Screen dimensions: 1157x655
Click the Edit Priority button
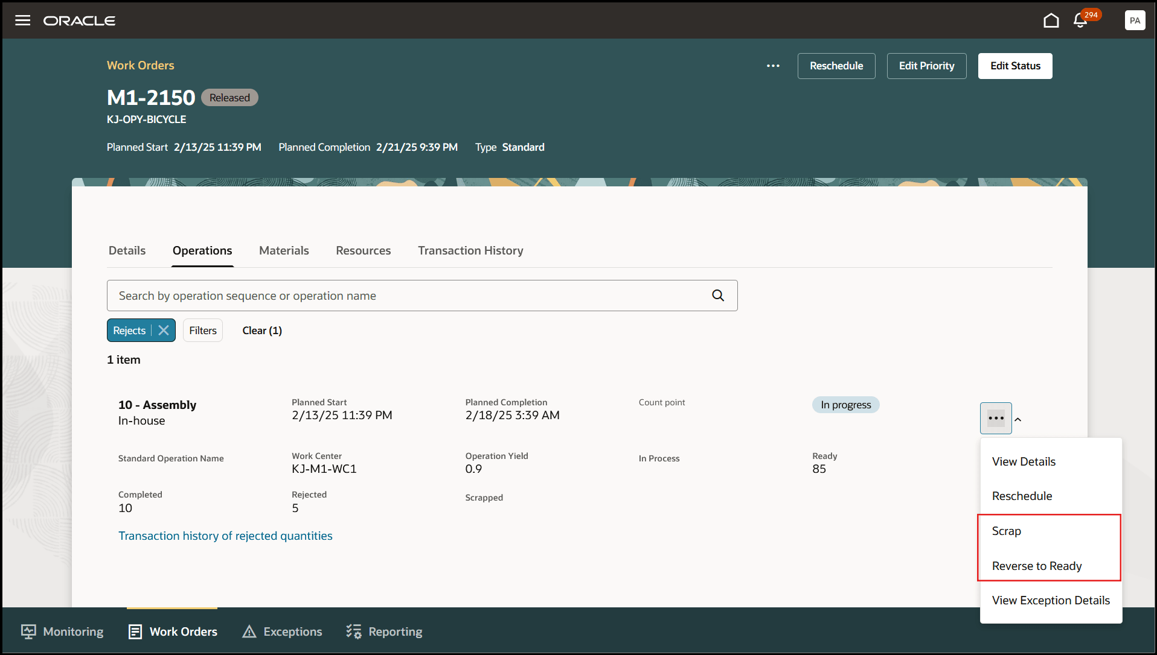click(x=926, y=66)
